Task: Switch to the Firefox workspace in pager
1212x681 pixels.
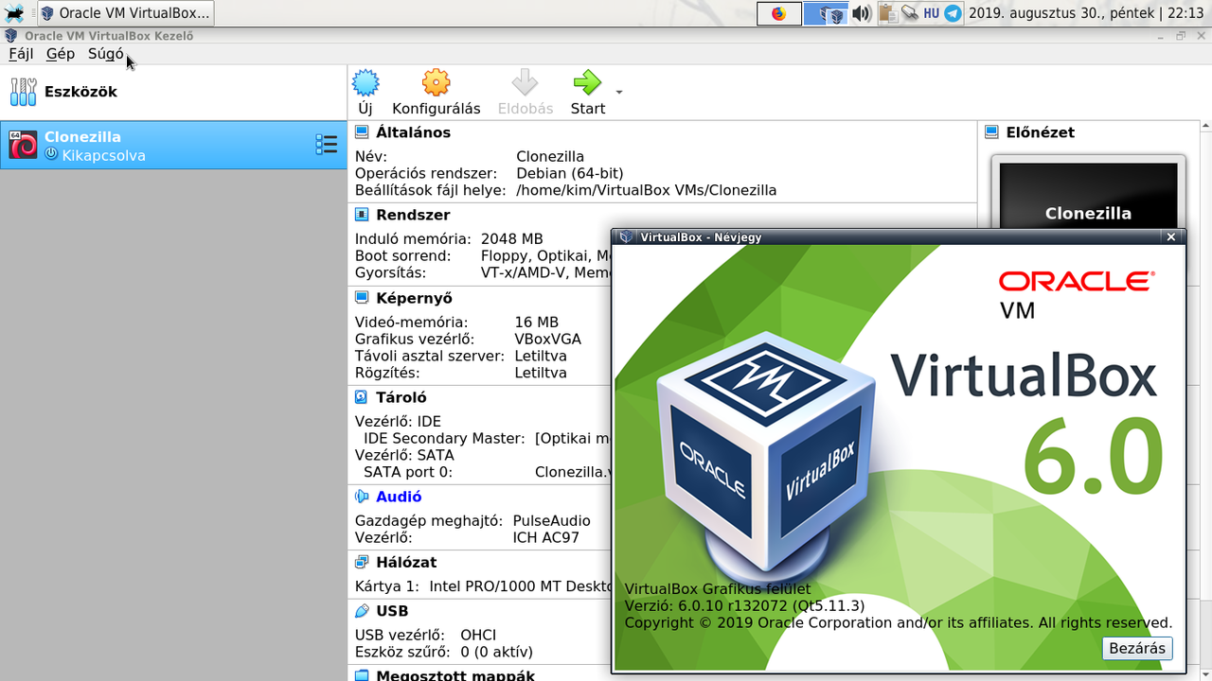Action: [x=778, y=13]
